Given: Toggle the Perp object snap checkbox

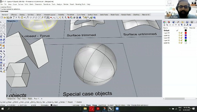Looking at the screenshot, I should tap(35, 102).
